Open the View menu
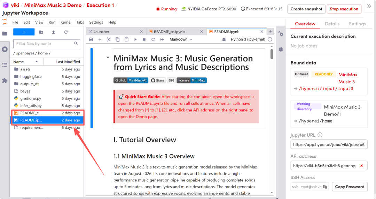This screenshot has width=376, height=199. [x=39, y=22]
